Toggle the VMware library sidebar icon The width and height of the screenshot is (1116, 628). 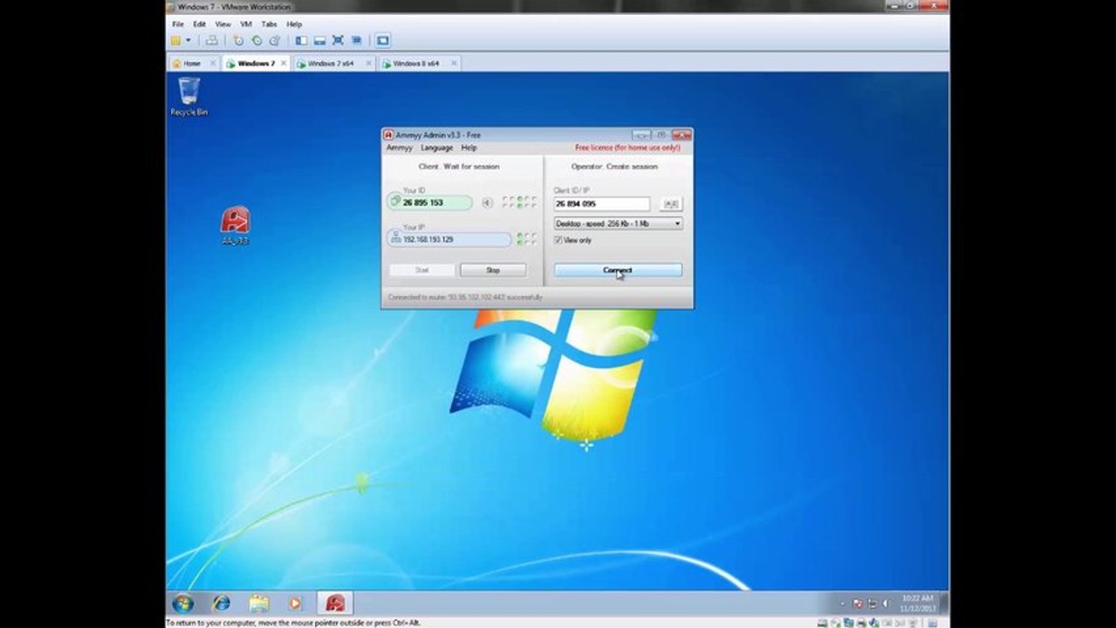point(301,40)
